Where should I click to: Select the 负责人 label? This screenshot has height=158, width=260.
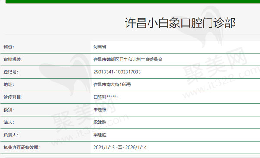[11, 135]
